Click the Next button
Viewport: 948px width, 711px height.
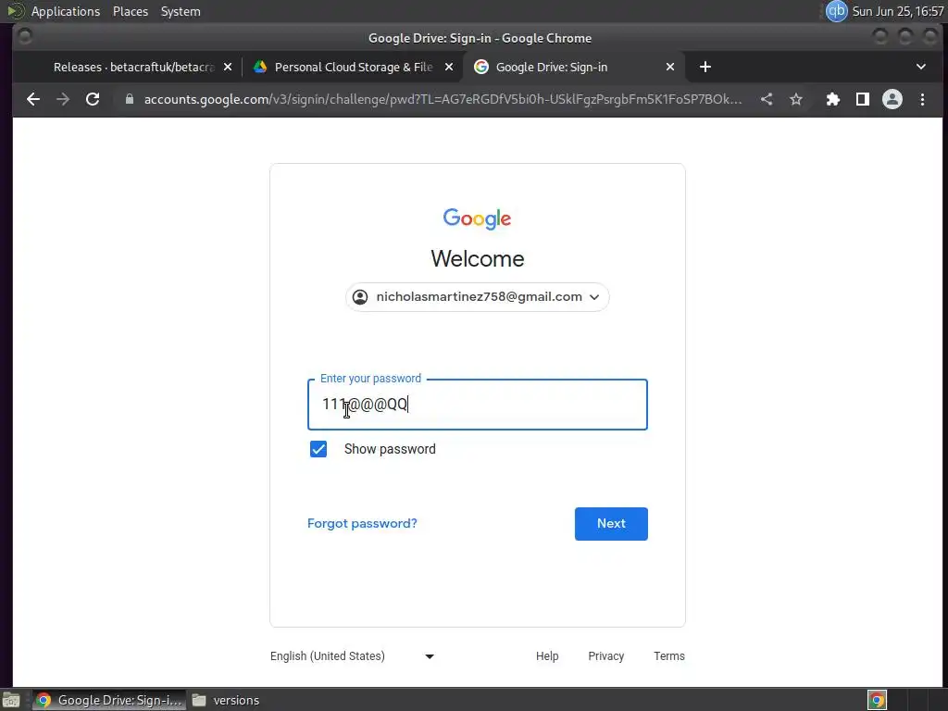pos(611,524)
